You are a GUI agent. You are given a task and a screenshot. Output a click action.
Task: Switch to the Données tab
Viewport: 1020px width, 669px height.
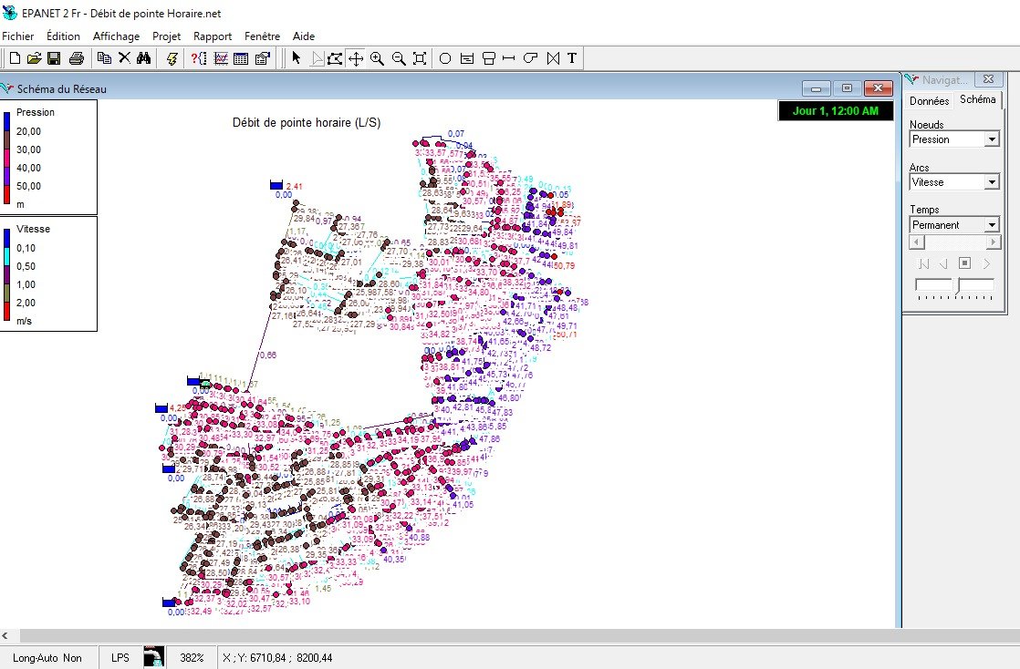[929, 101]
